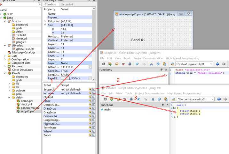
Task: Click Paste in the ScopeLib editor toolbar
Action: point(164,64)
